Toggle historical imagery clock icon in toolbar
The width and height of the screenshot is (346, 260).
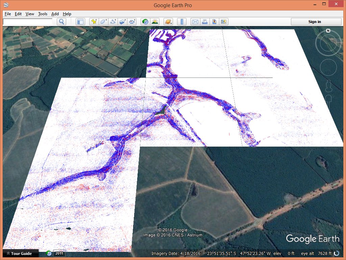tap(145, 22)
